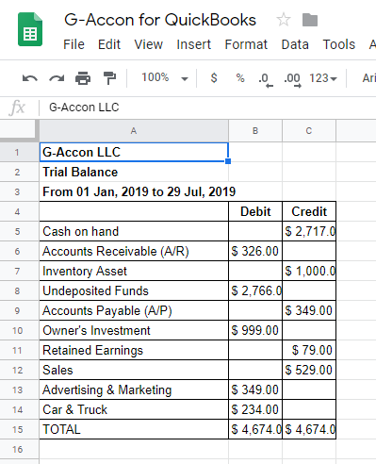Click the Trial Balance cell
The width and height of the screenshot is (376, 464).
pos(134,173)
